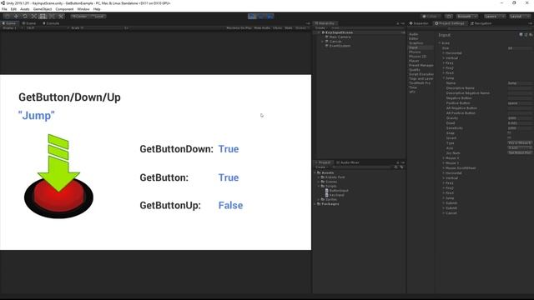The image size is (534, 300).
Task: Toggle VSync in Game view
Action: tap(277, 27)
